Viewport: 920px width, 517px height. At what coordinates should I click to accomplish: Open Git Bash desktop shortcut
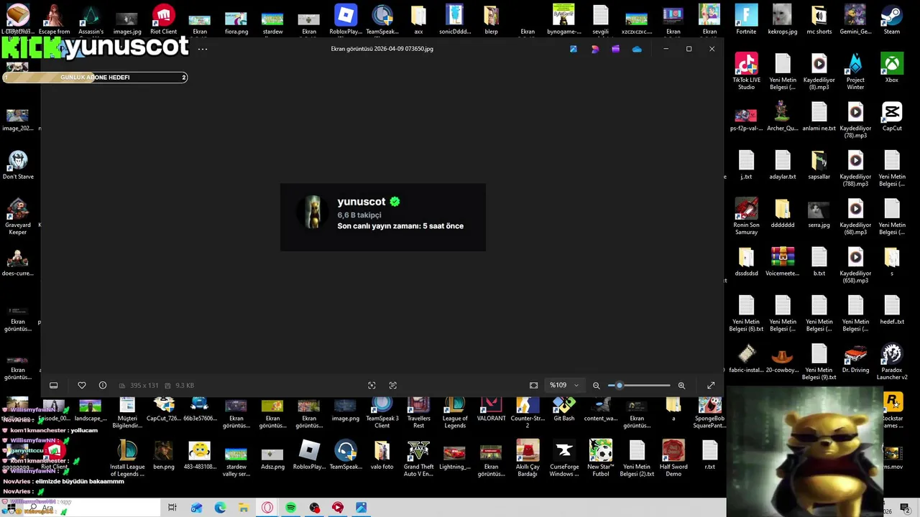[x=564, y=409]
